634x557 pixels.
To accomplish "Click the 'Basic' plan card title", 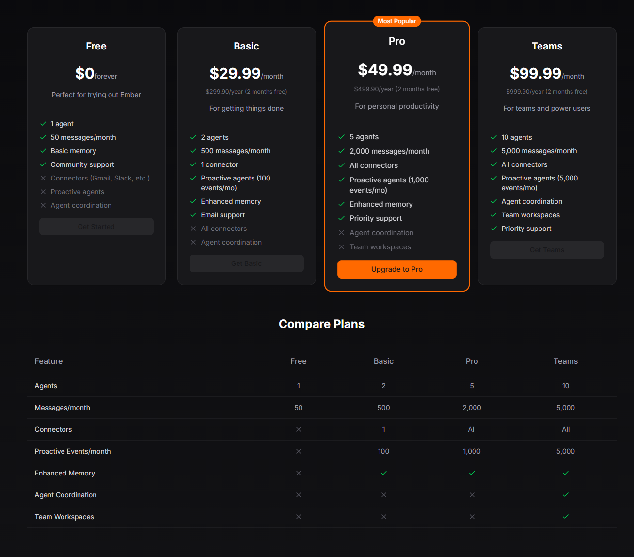I will point(246,46).
